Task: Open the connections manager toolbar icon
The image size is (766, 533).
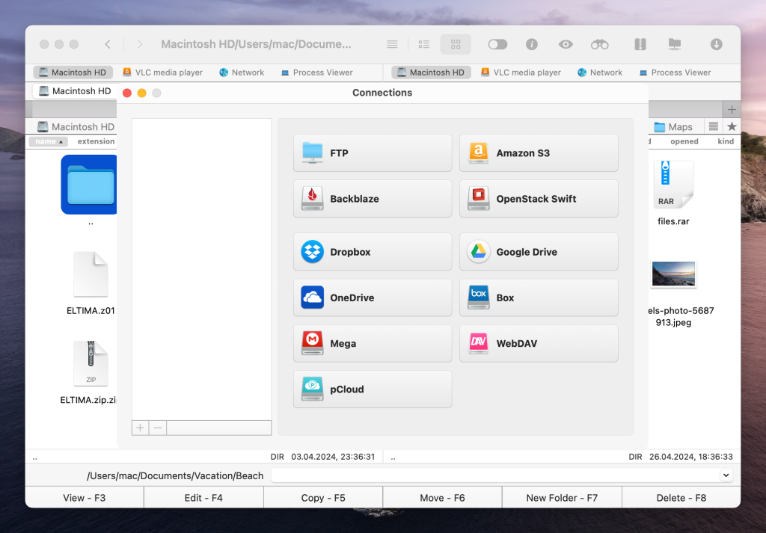Action: 675,45
